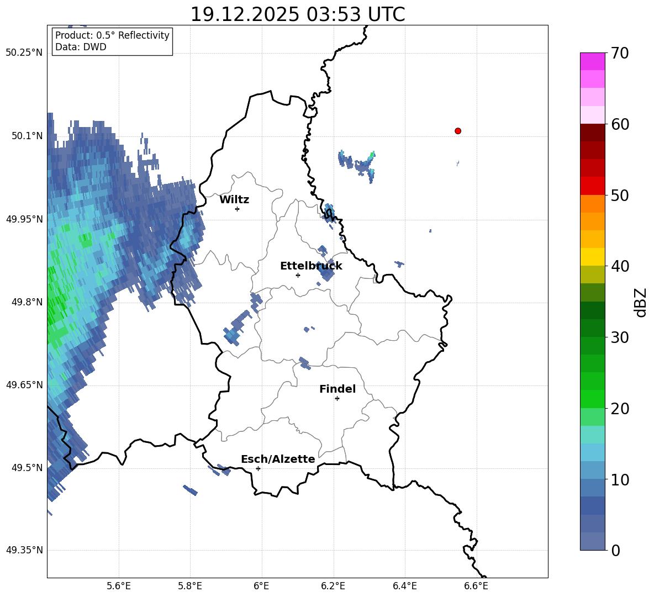
Task: Click the 10 dBZ colorbar label
Action: 620,479
